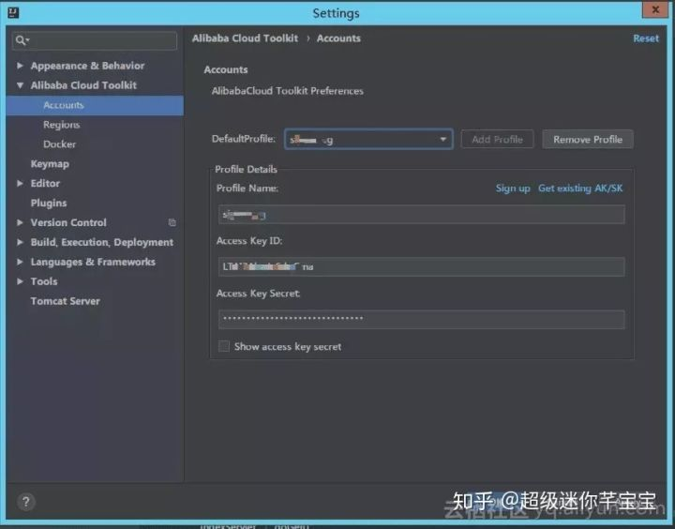Click the Appearance & Behavior label
This screenshot has height=529, width=675.
(87, 66)
